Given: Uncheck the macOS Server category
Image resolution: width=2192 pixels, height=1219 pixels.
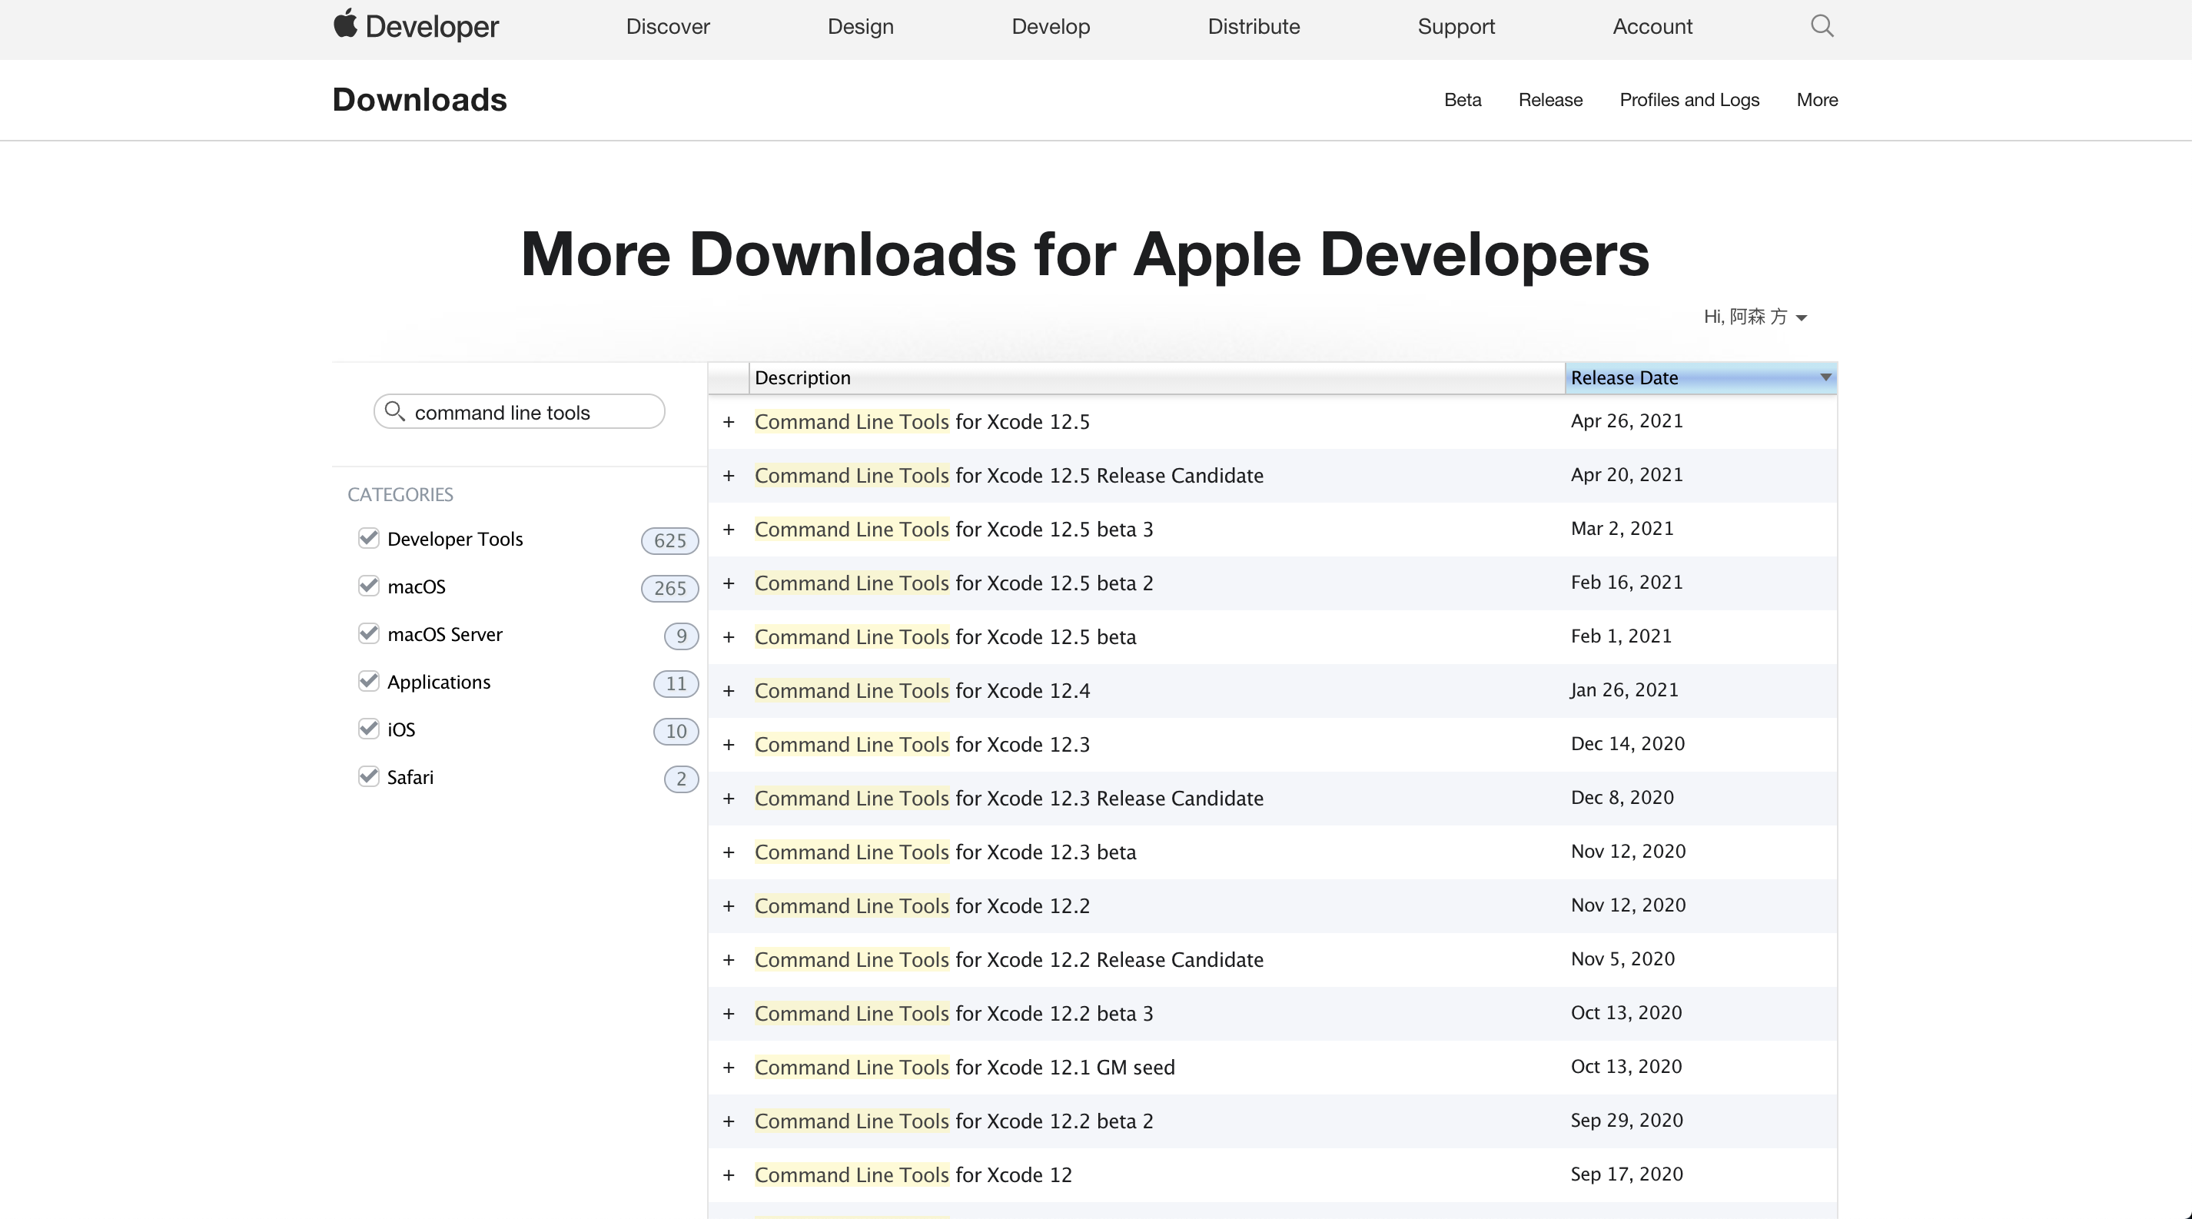Looking at the screenshot, I should 368,633.
